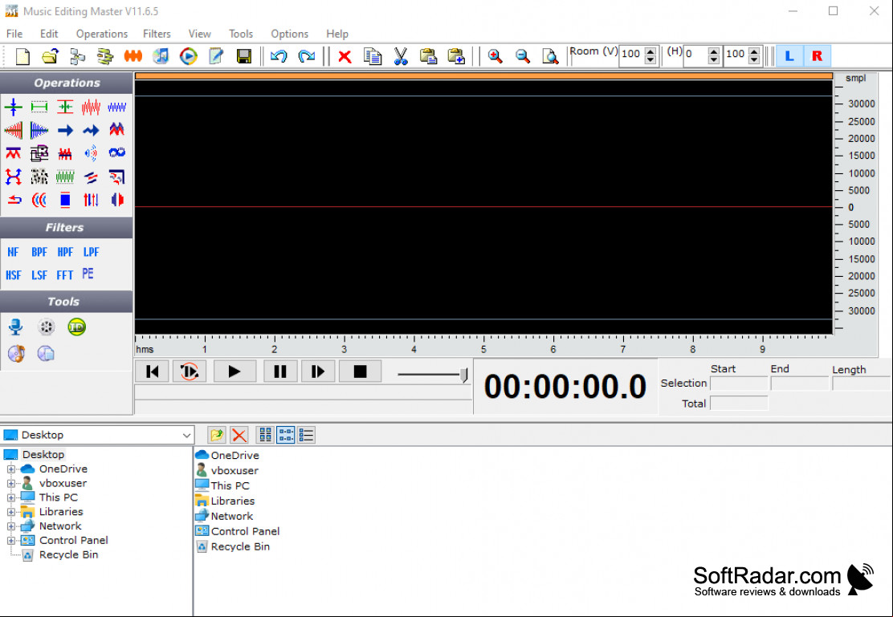
Task: Apply the FFT filter
Action: [x=65, y=275]
